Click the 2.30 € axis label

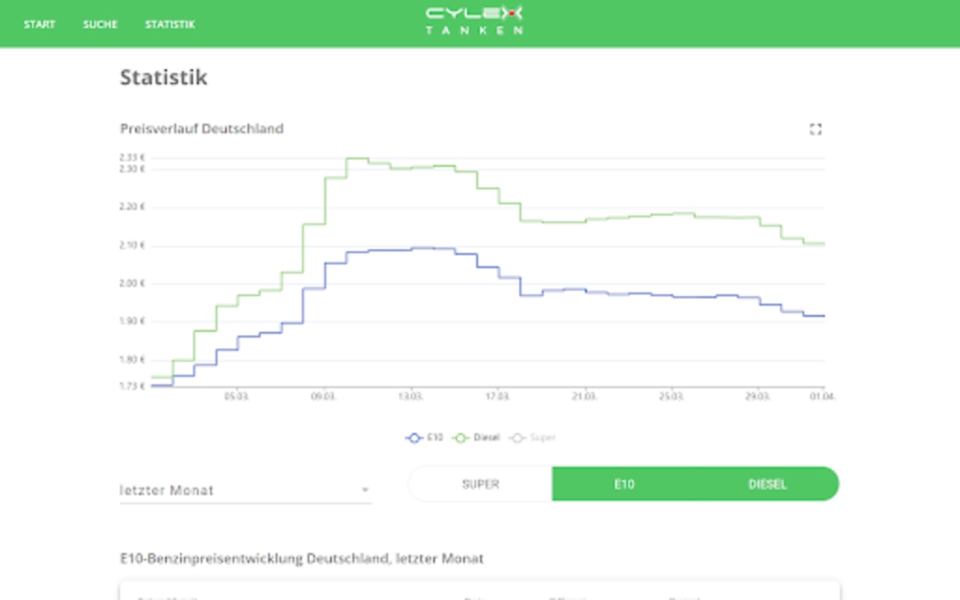[132, 169]
